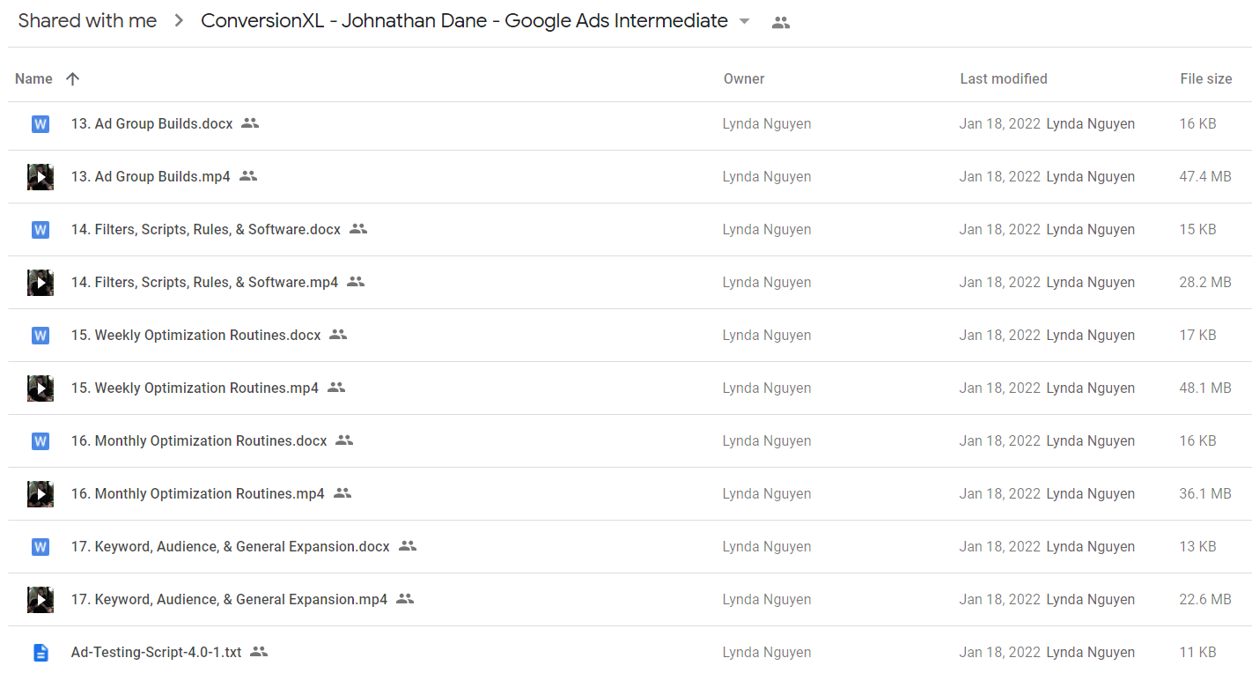
Task: Click the File size column header
Action: [x=1206, y=79]
